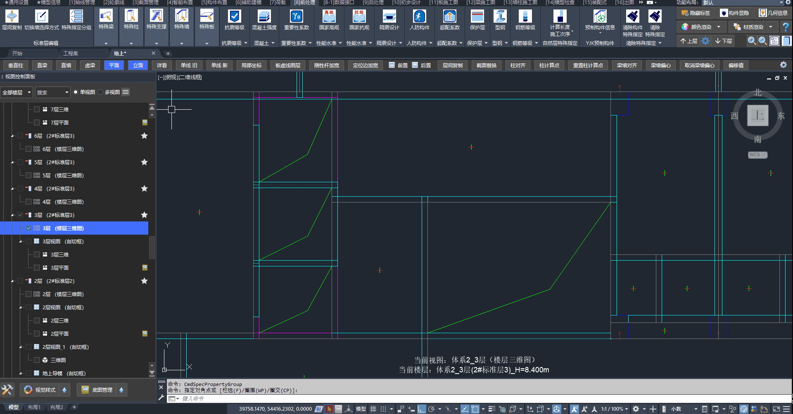Select the 5层 (2#标准层3) tree row
793x414 pixels.
click(x=74, y=162)
